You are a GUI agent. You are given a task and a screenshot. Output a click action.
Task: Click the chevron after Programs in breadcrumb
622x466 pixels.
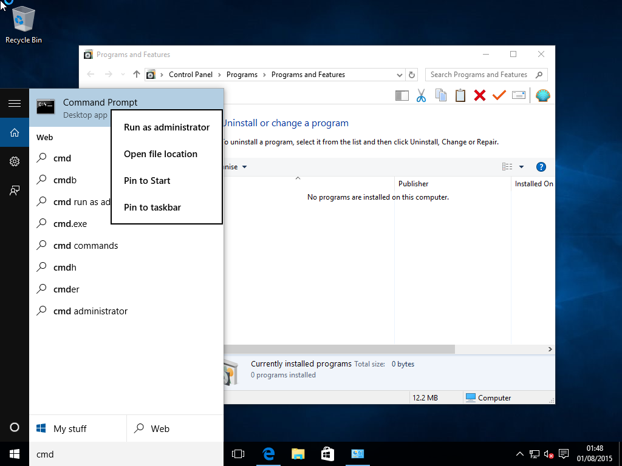(x=265, y=75)
